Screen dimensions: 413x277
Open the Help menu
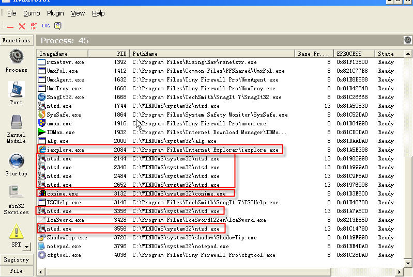point(98,13)
